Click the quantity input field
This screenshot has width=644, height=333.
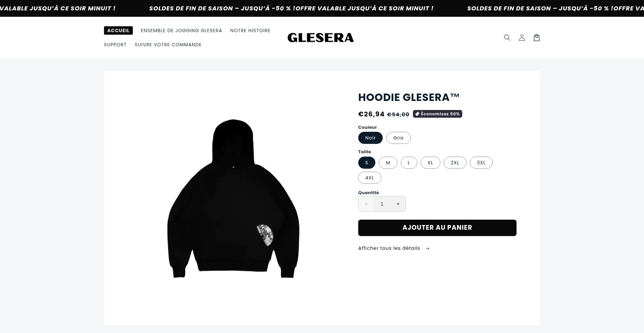[x=382, y=204]
